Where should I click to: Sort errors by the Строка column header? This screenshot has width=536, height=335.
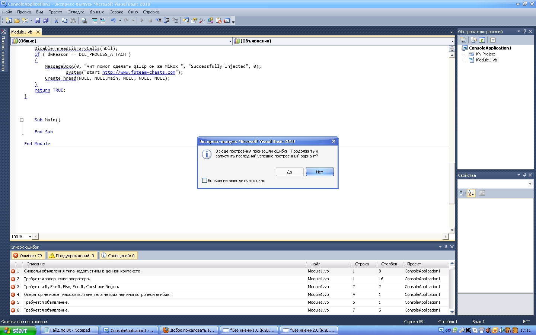coord(364,264)
